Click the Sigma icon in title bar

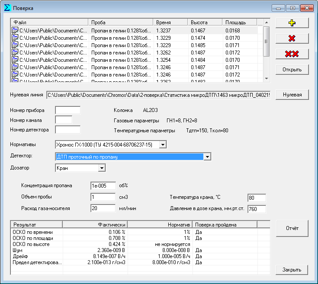7,8
